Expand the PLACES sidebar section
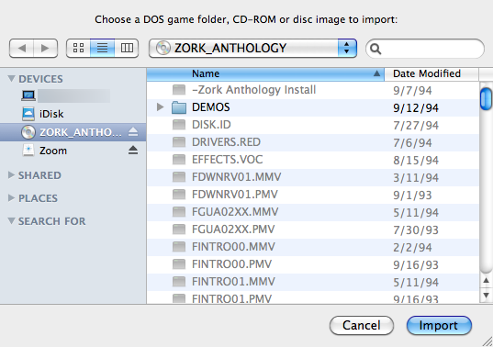This screenshot has width=493, height=347. pos(11,198)
